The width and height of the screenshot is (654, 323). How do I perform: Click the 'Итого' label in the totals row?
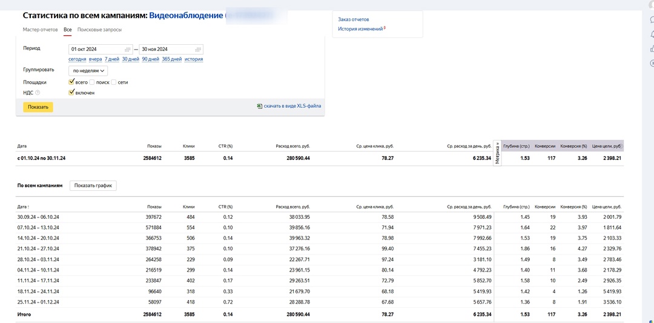[x=24, y=315]
